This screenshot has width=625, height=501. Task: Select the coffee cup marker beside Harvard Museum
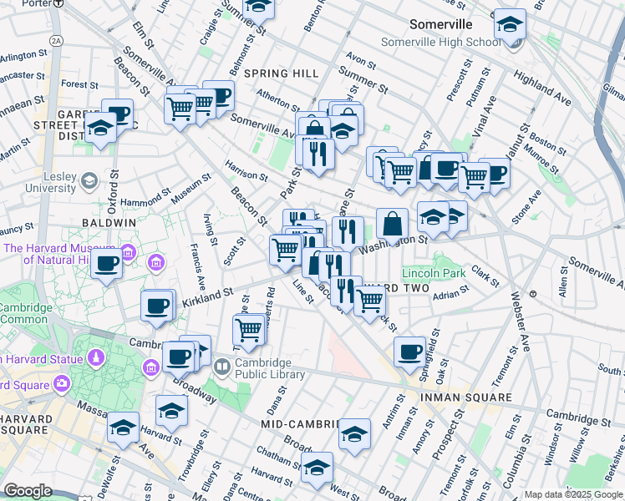pos(107,266)
